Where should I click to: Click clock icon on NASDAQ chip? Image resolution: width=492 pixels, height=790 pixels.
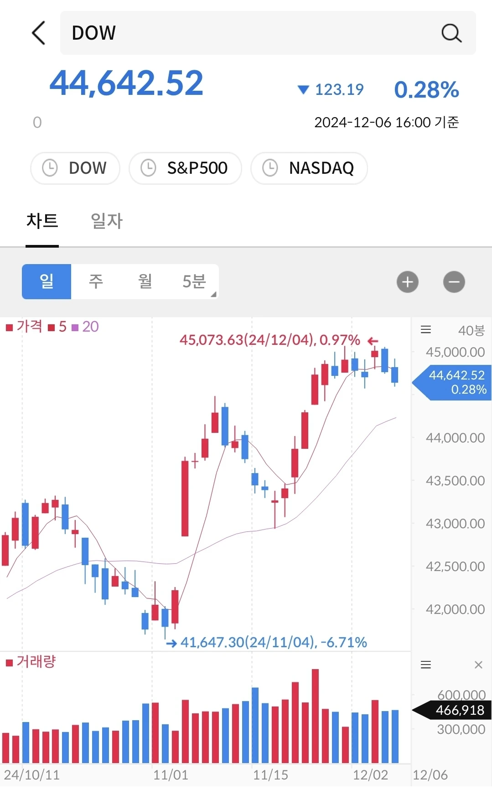point(270,168)
